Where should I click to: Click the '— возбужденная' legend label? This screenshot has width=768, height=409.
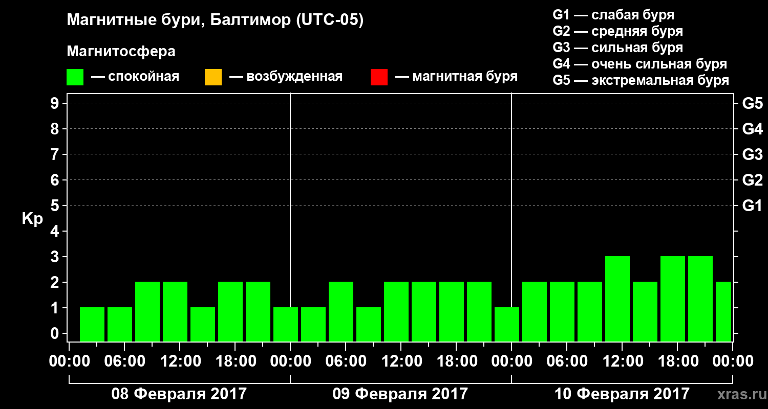click(286, 77)
